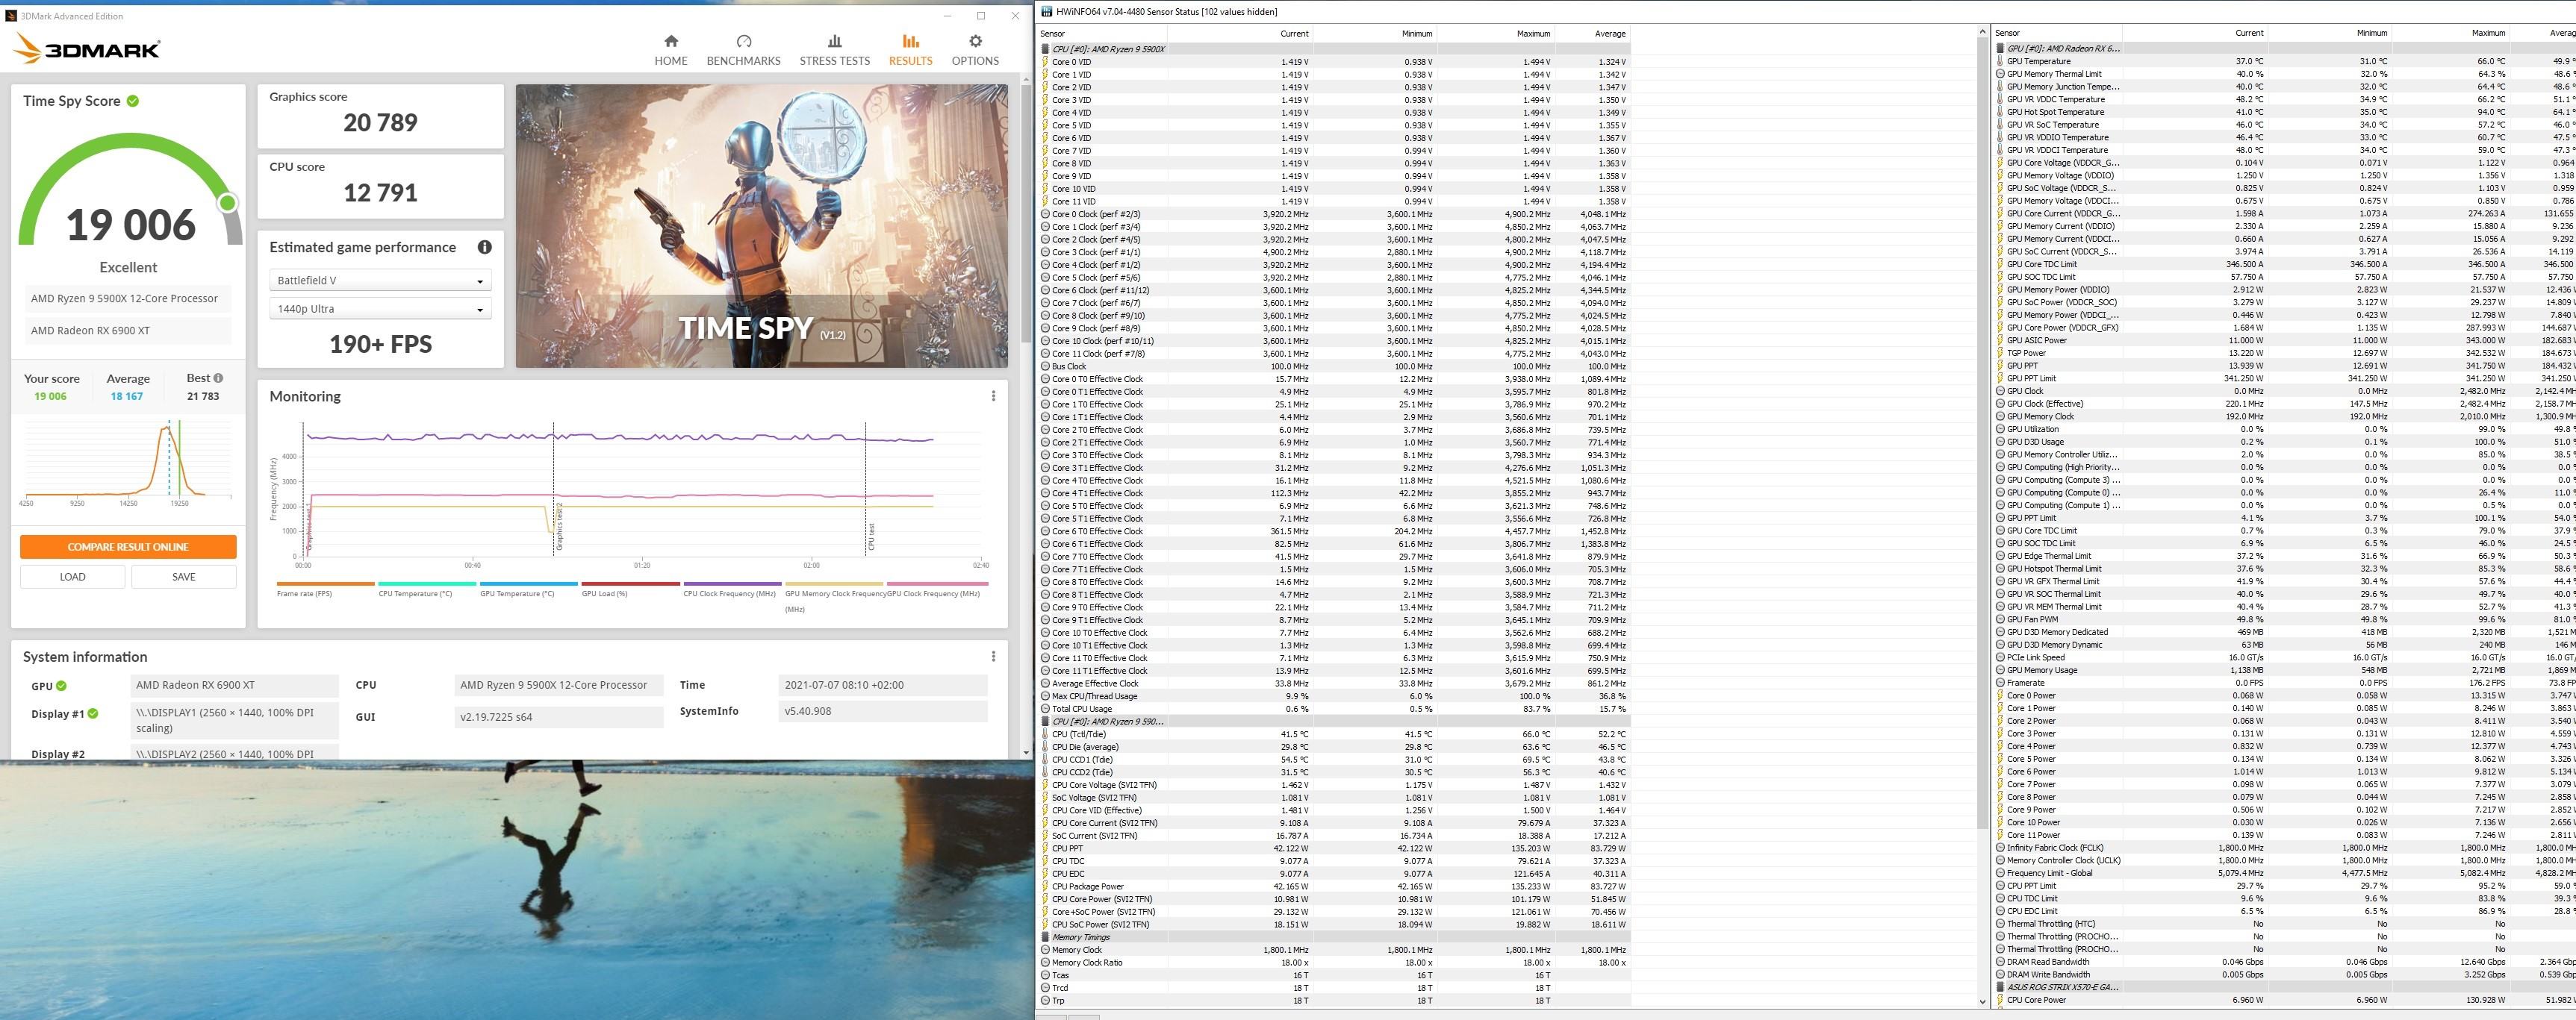Select the GPU D3D Memory Dedicated row
The width and height of the screenshot is (2576, 1020).
2285,633
